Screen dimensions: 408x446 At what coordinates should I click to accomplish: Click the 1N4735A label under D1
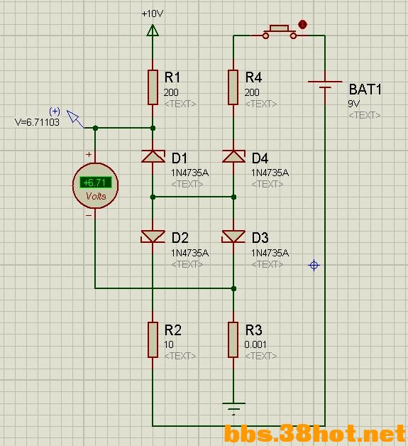pos(189,173)
